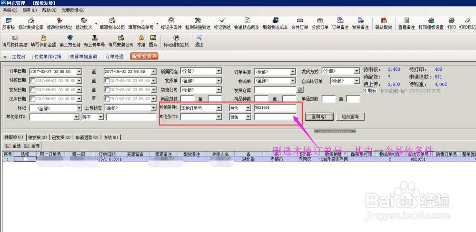The image size is (476, 232).
Task: Open 修改发货仓库 tool
Action: [30, 20]
